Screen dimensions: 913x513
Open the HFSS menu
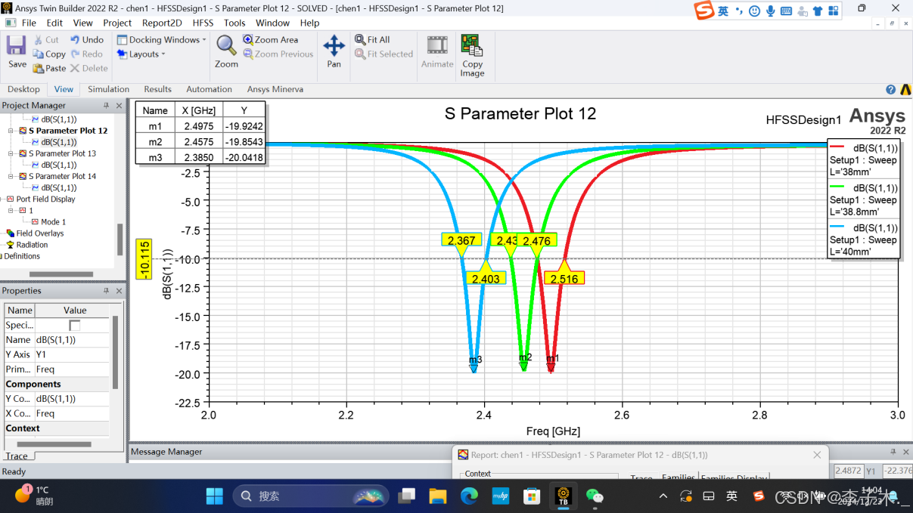[203, 23]
